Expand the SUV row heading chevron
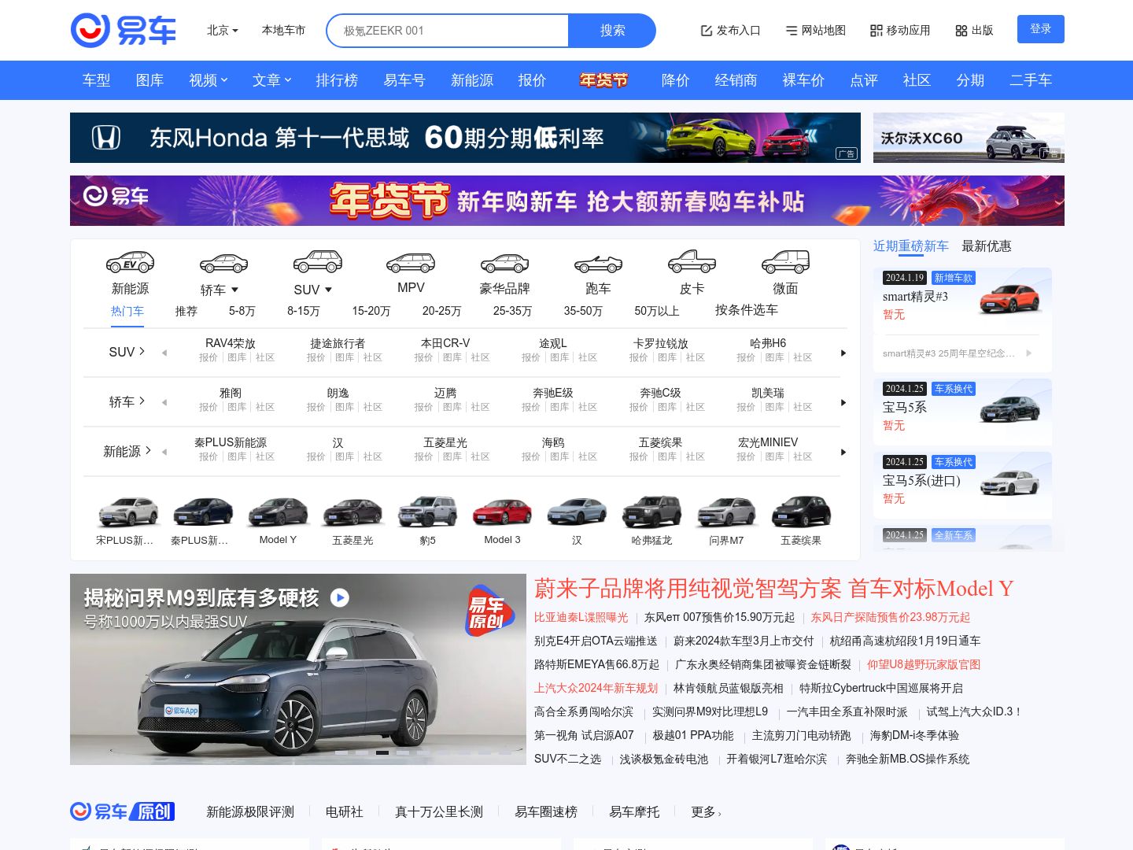 click(142, 351)
